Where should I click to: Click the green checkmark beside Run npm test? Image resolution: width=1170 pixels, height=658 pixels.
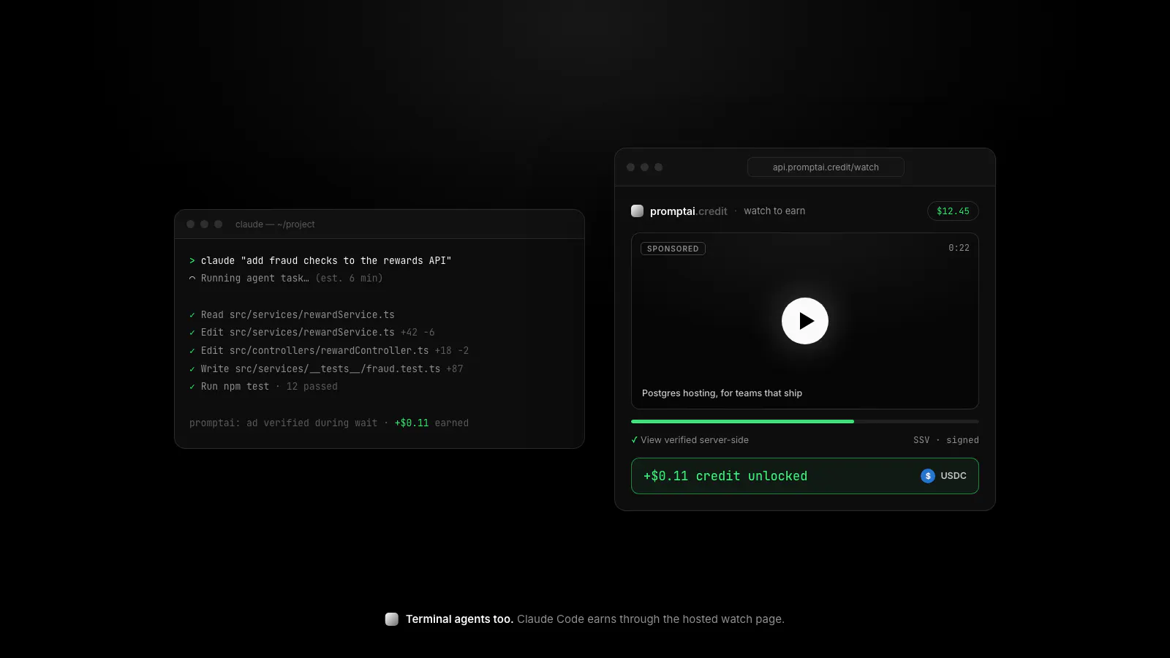tap(192, 387)
